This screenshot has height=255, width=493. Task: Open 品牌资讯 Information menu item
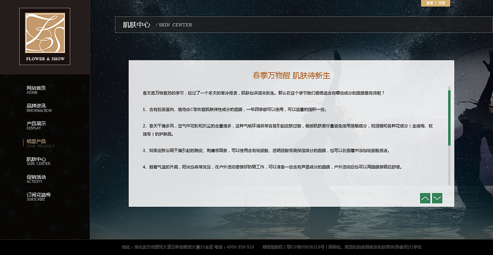point(39,108)
